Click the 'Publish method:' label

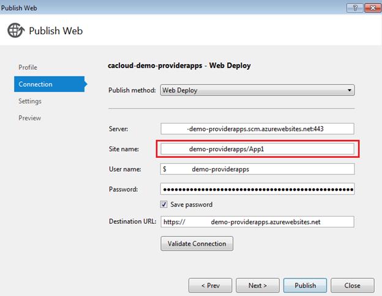point(132,91)
